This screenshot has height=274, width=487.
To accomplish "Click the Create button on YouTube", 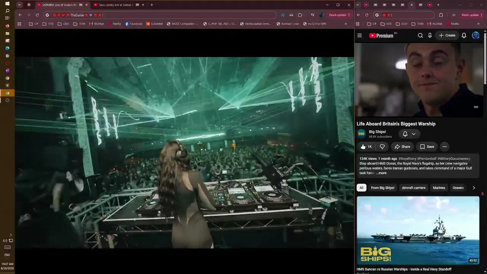I will (x=447, y=35).
